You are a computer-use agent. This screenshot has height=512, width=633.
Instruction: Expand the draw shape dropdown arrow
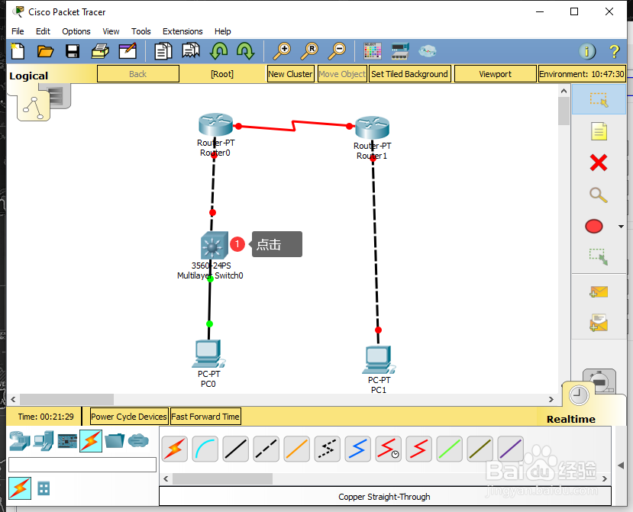pos(621,227)
